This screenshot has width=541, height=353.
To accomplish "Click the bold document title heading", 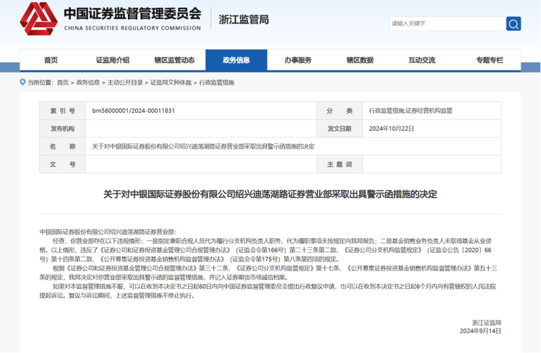I will [x=270, y=194].
